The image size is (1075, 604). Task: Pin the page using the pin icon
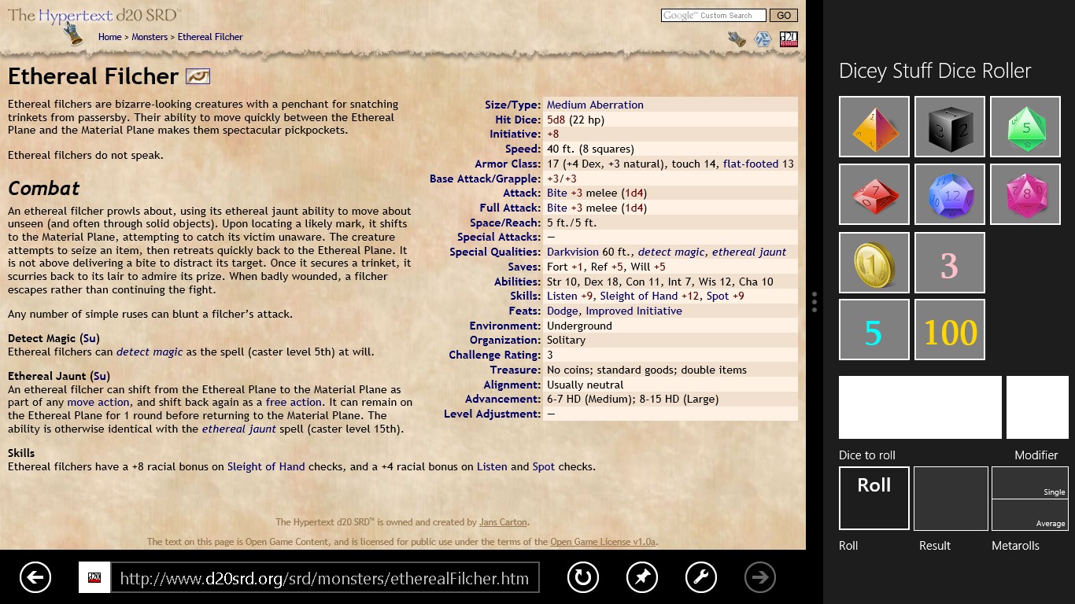pos(642,578)
